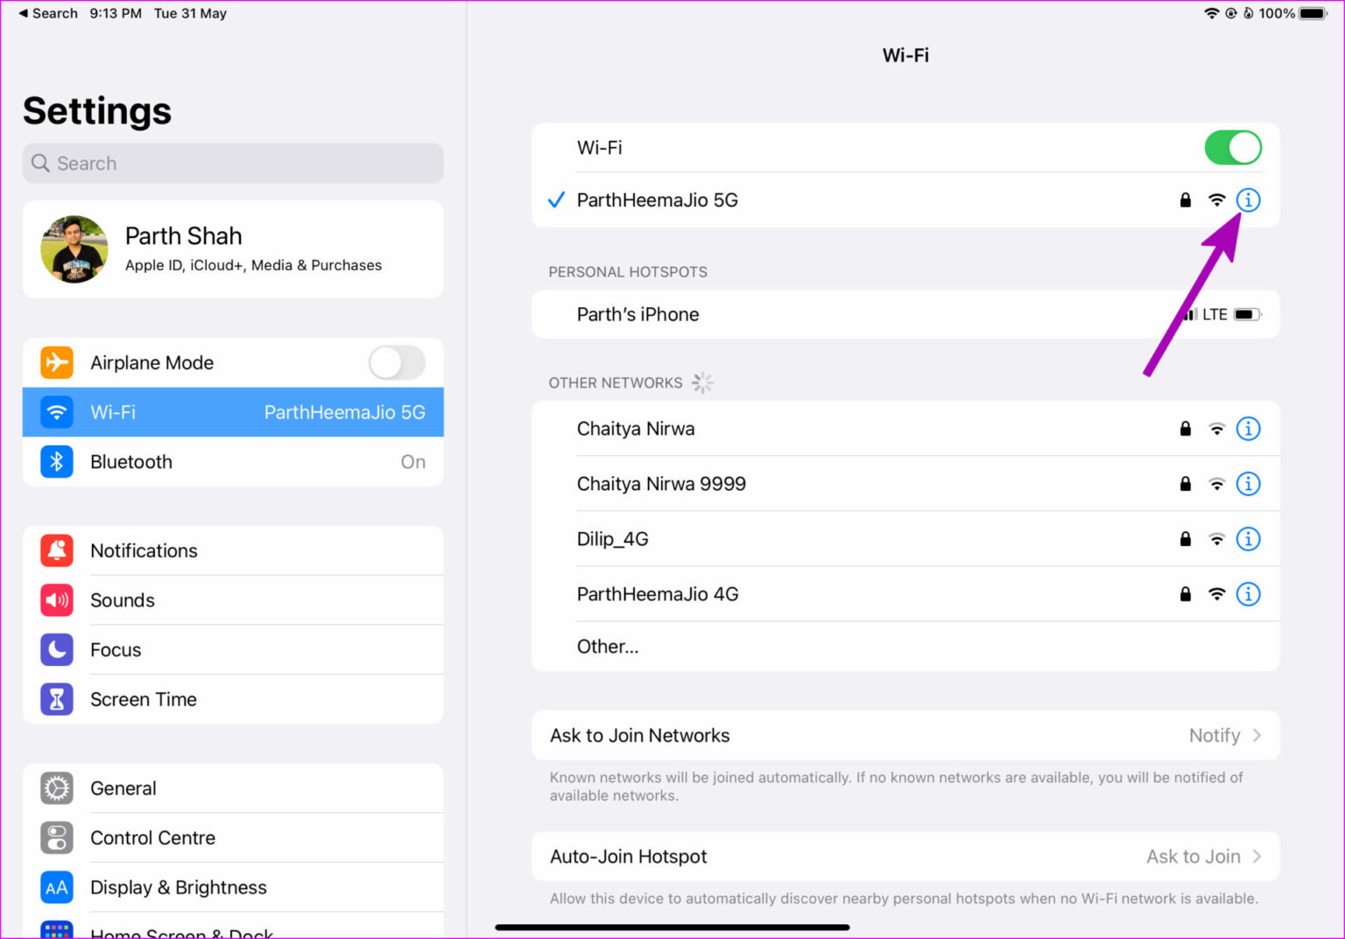Open Ask to Join Networks options
The height and width of the screenshot is (939, 1345).
(x=905, y=735)
